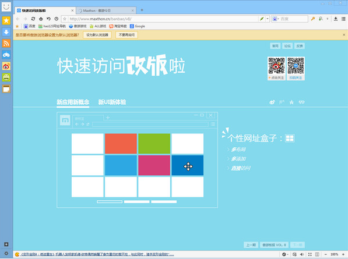Click the 官网 button on the page
This screenshot has width=348, height=259.
point(275,46)
